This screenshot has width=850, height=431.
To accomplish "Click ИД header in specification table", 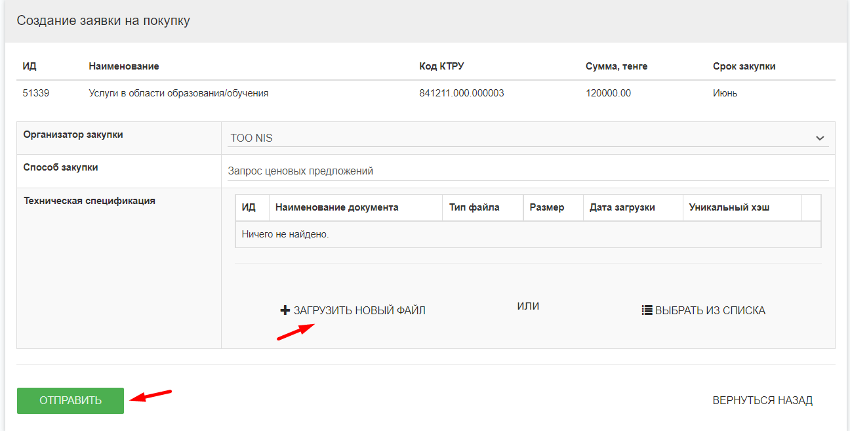I will [249, 207].
